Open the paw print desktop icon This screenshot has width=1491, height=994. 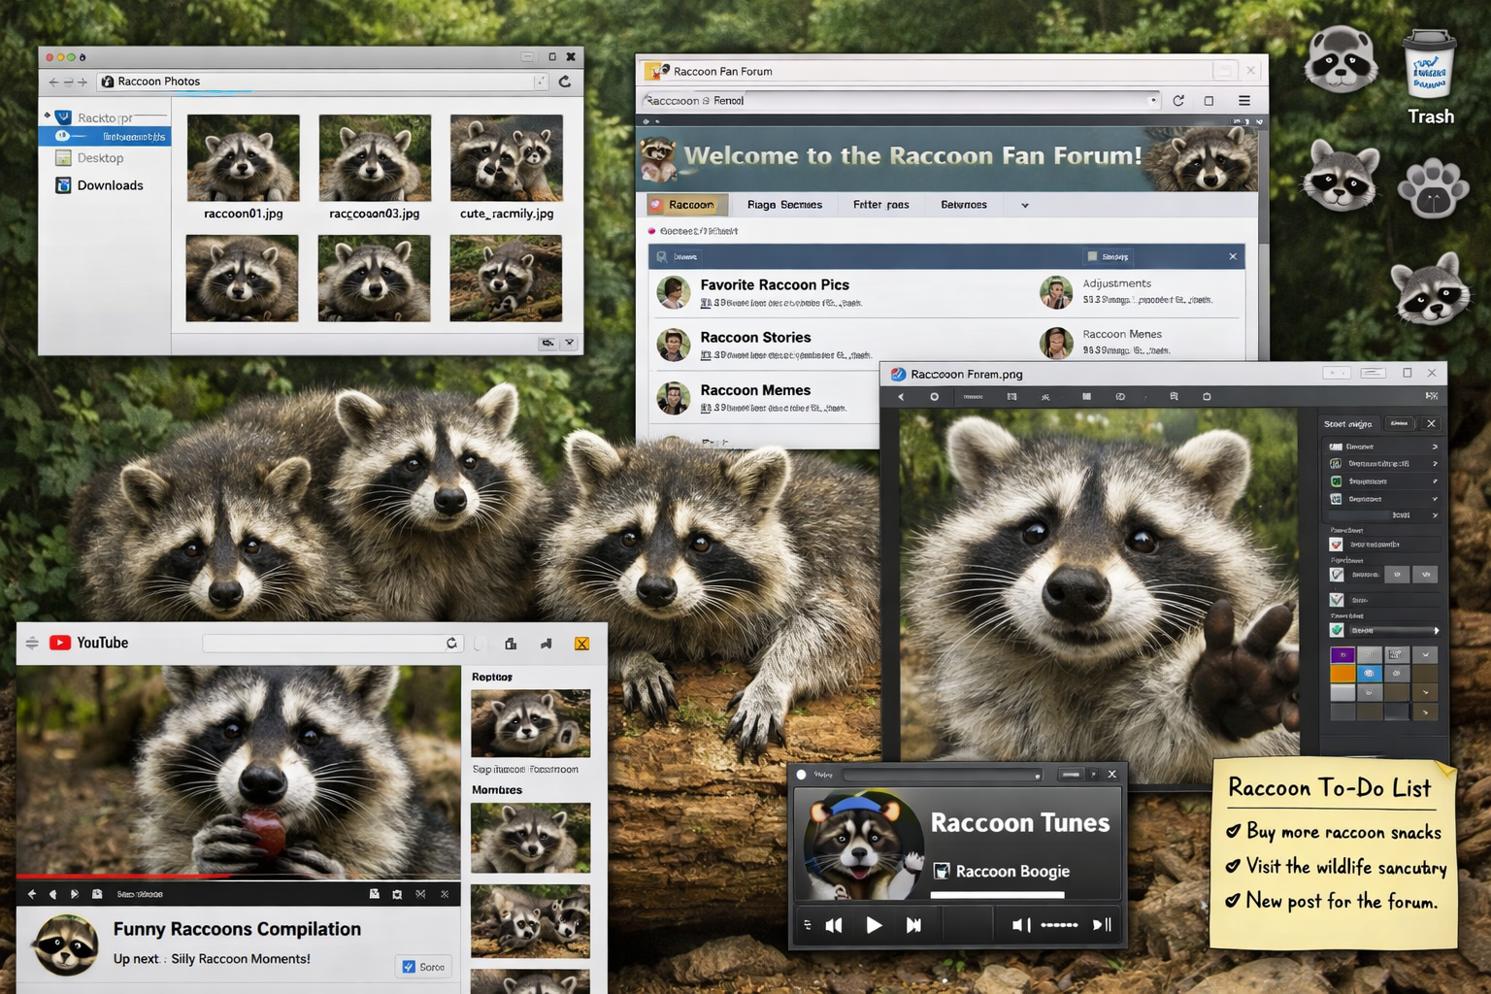coord(1433,188)
